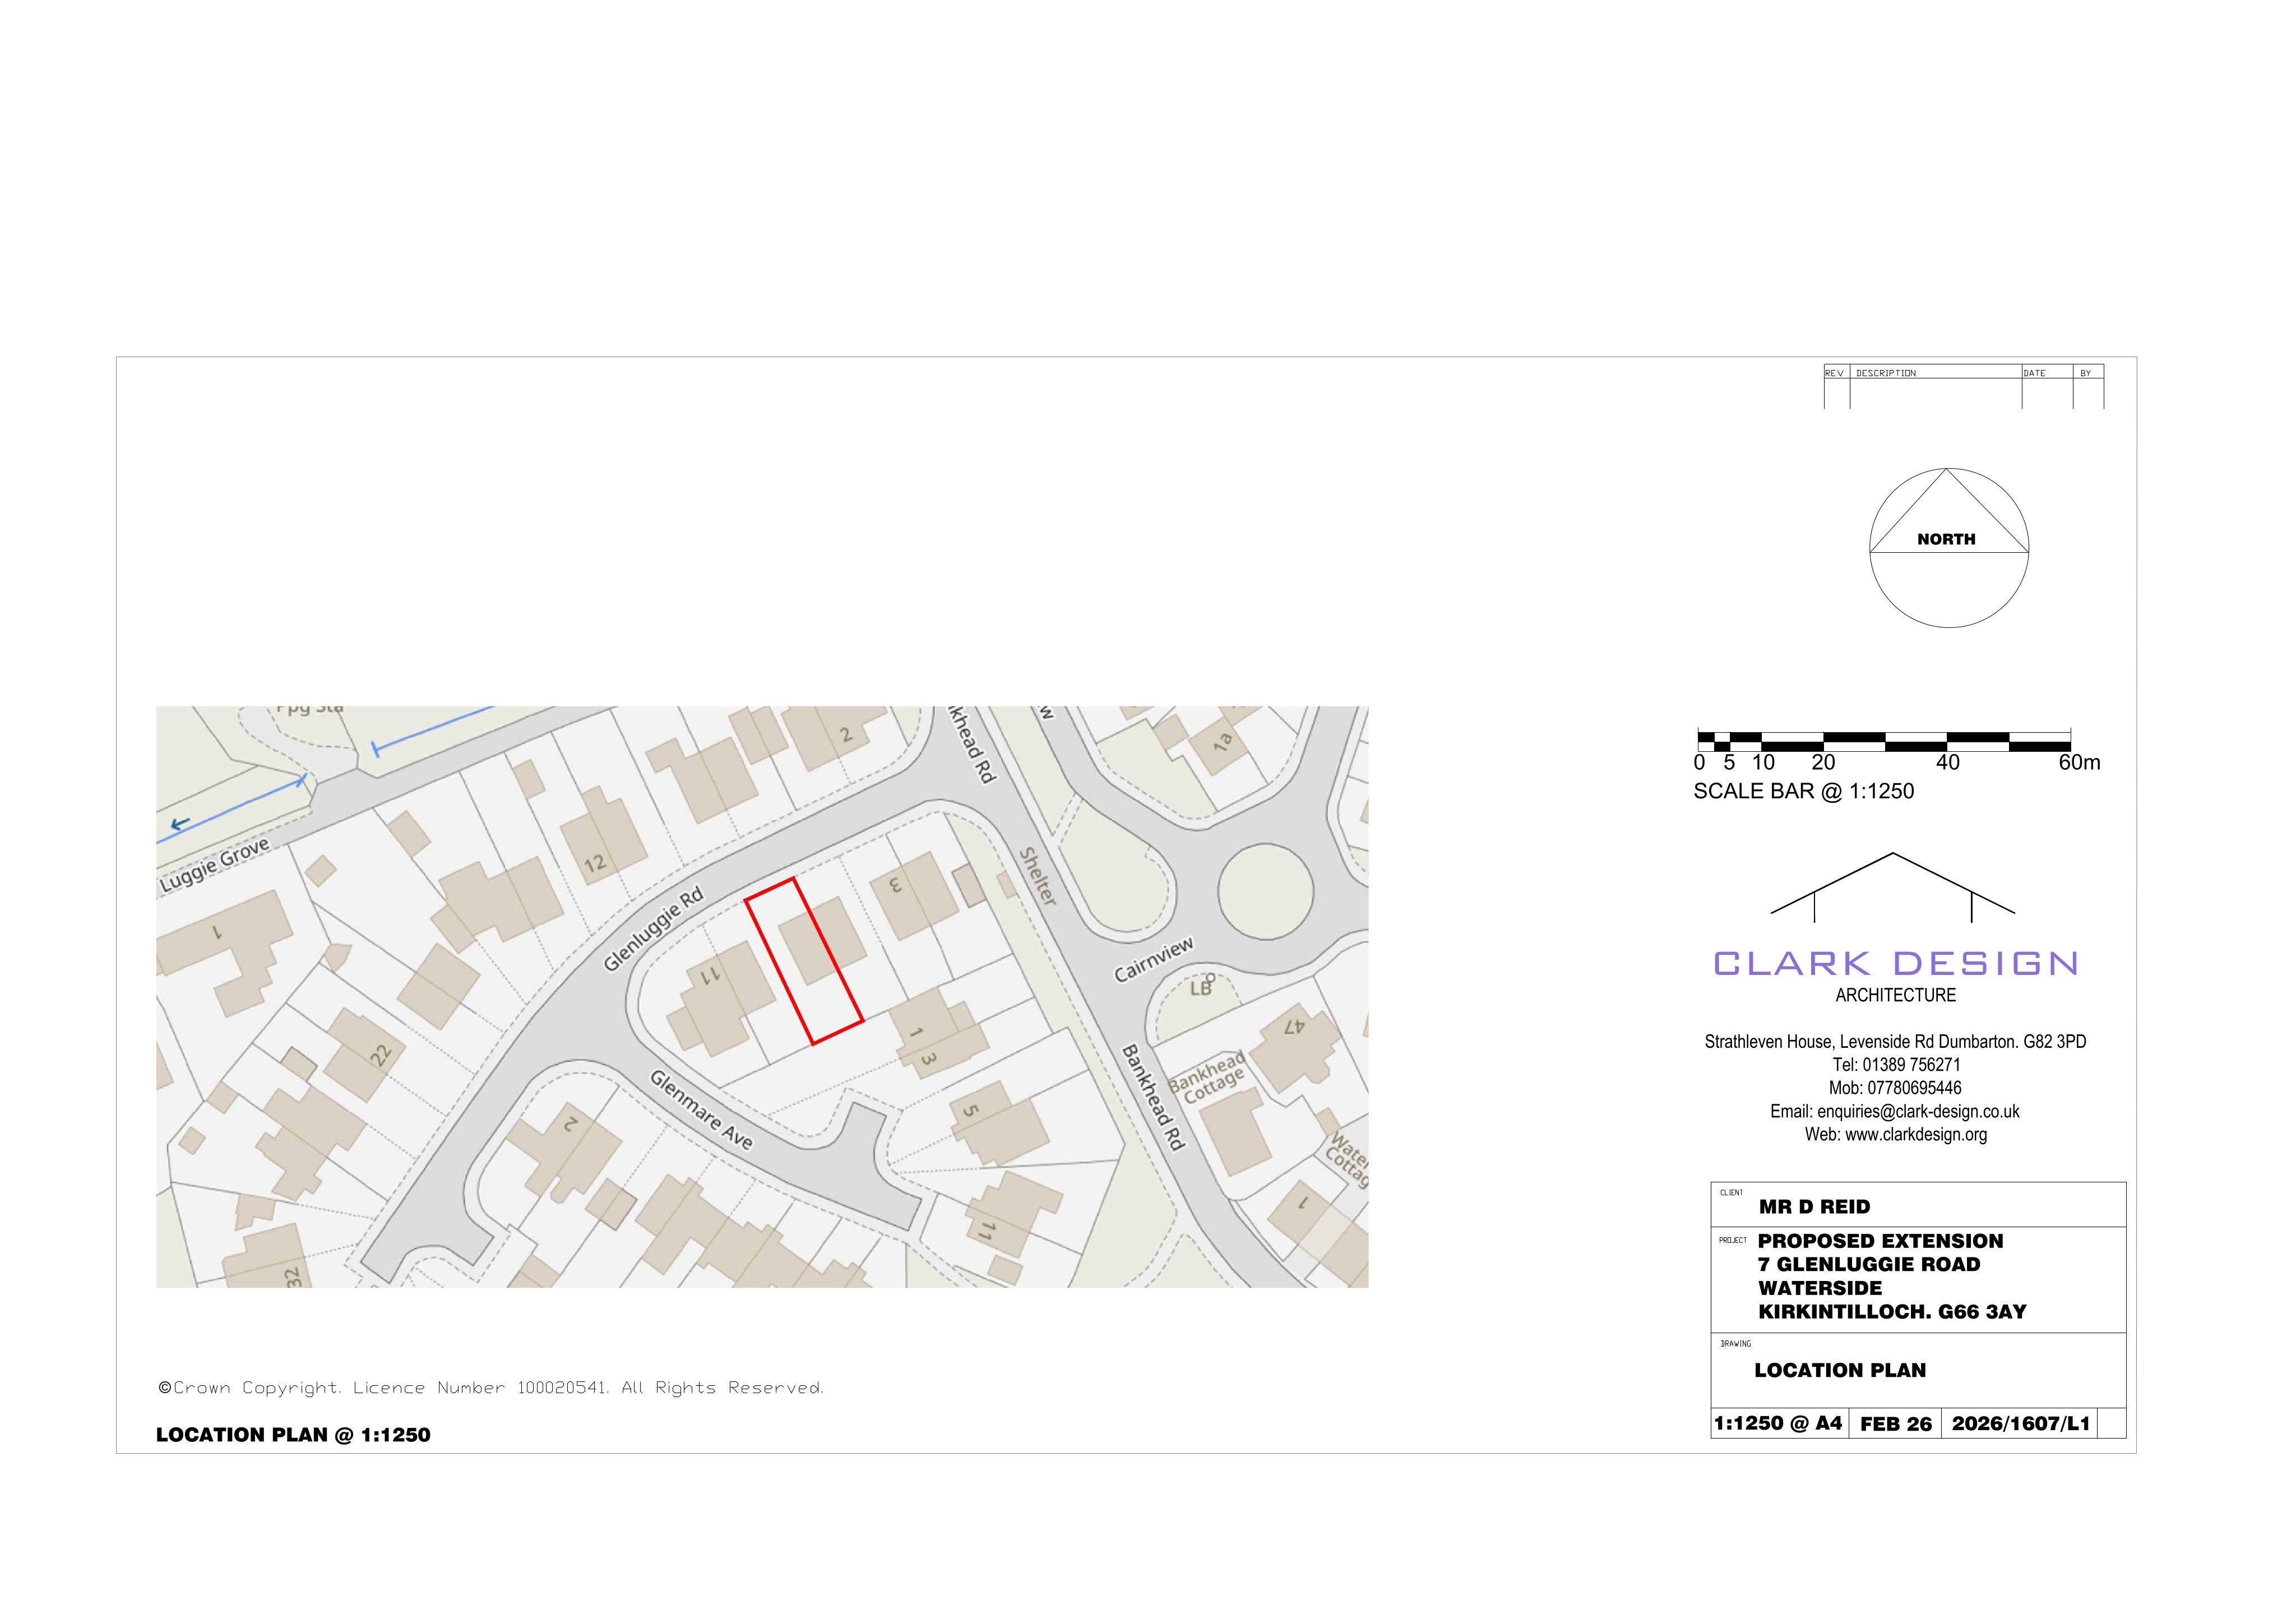Click the drawing number '2026/1607/L1'

(x=2021, y=1424)
